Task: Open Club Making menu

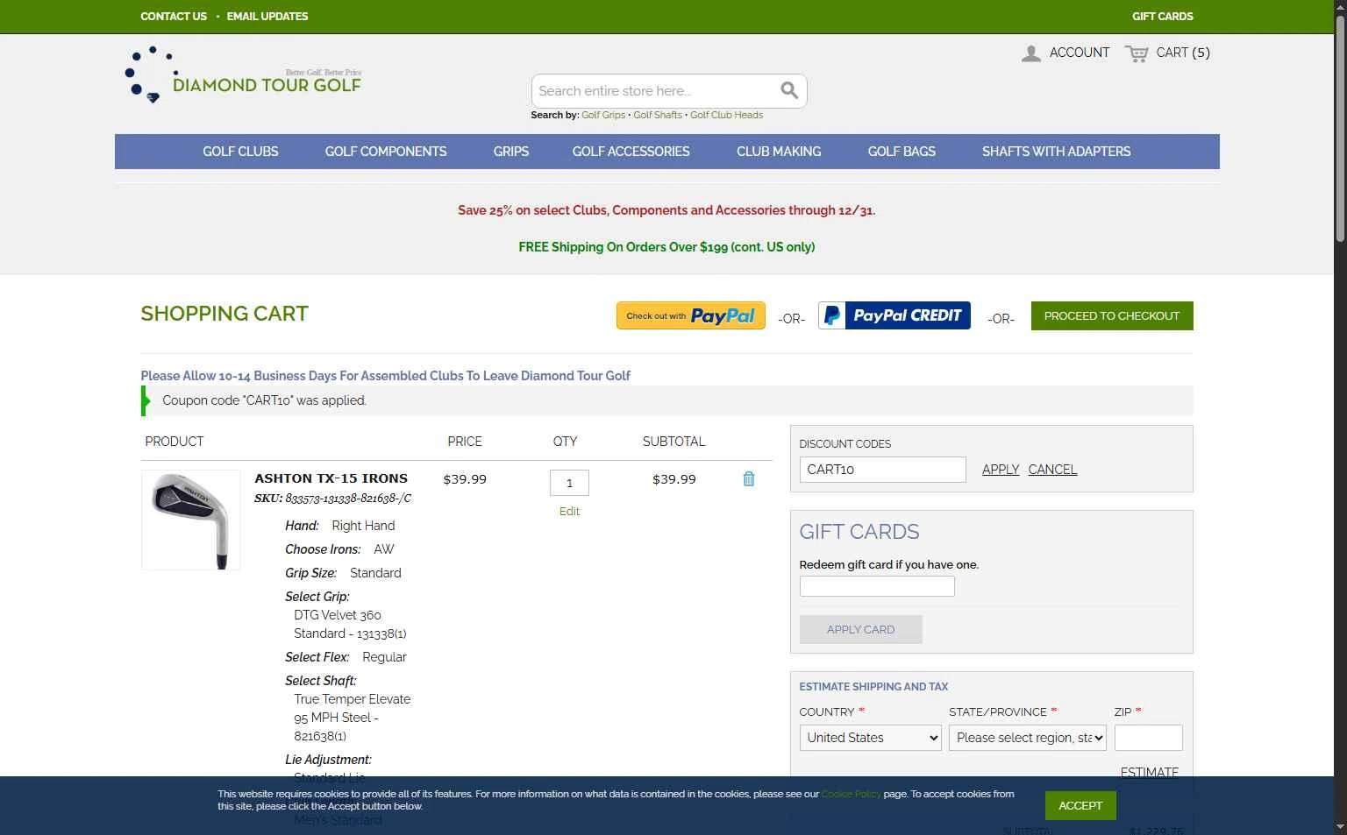Action: click(x=779, y=152)
